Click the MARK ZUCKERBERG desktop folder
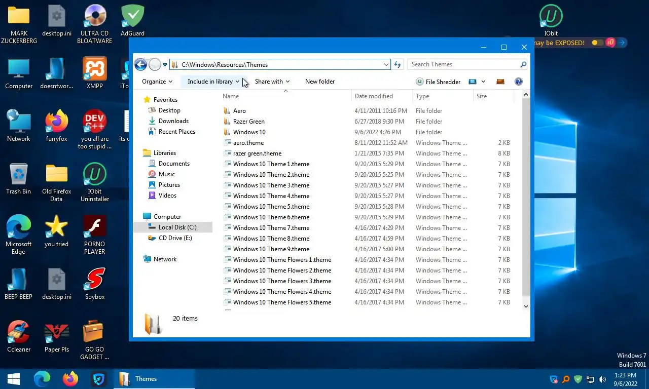Viewport: 649px width, 389px height. tap(19, 24)
